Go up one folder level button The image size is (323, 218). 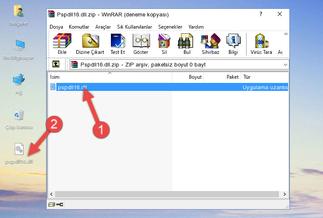[x=56, y=64]
